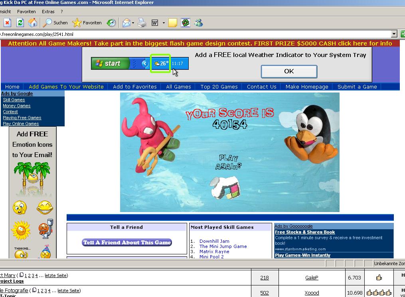Click the Print icon in toolbar
The height and width of the screenshot is (297, 405).
tap(142, 23)
